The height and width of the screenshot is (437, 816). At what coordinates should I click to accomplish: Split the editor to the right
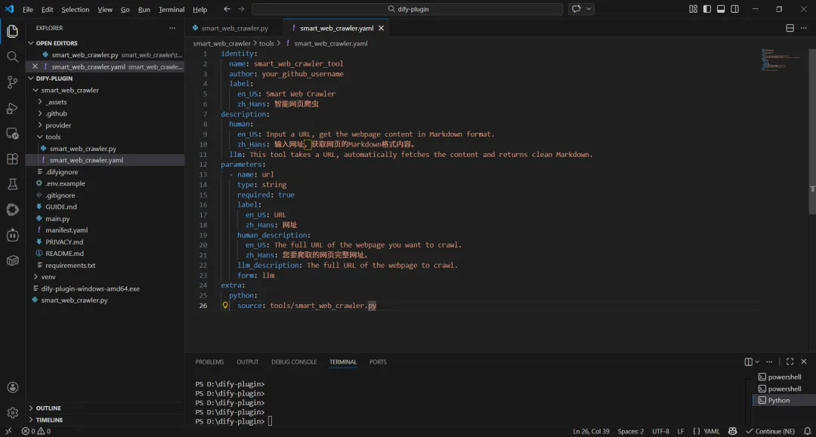(790, 28)
